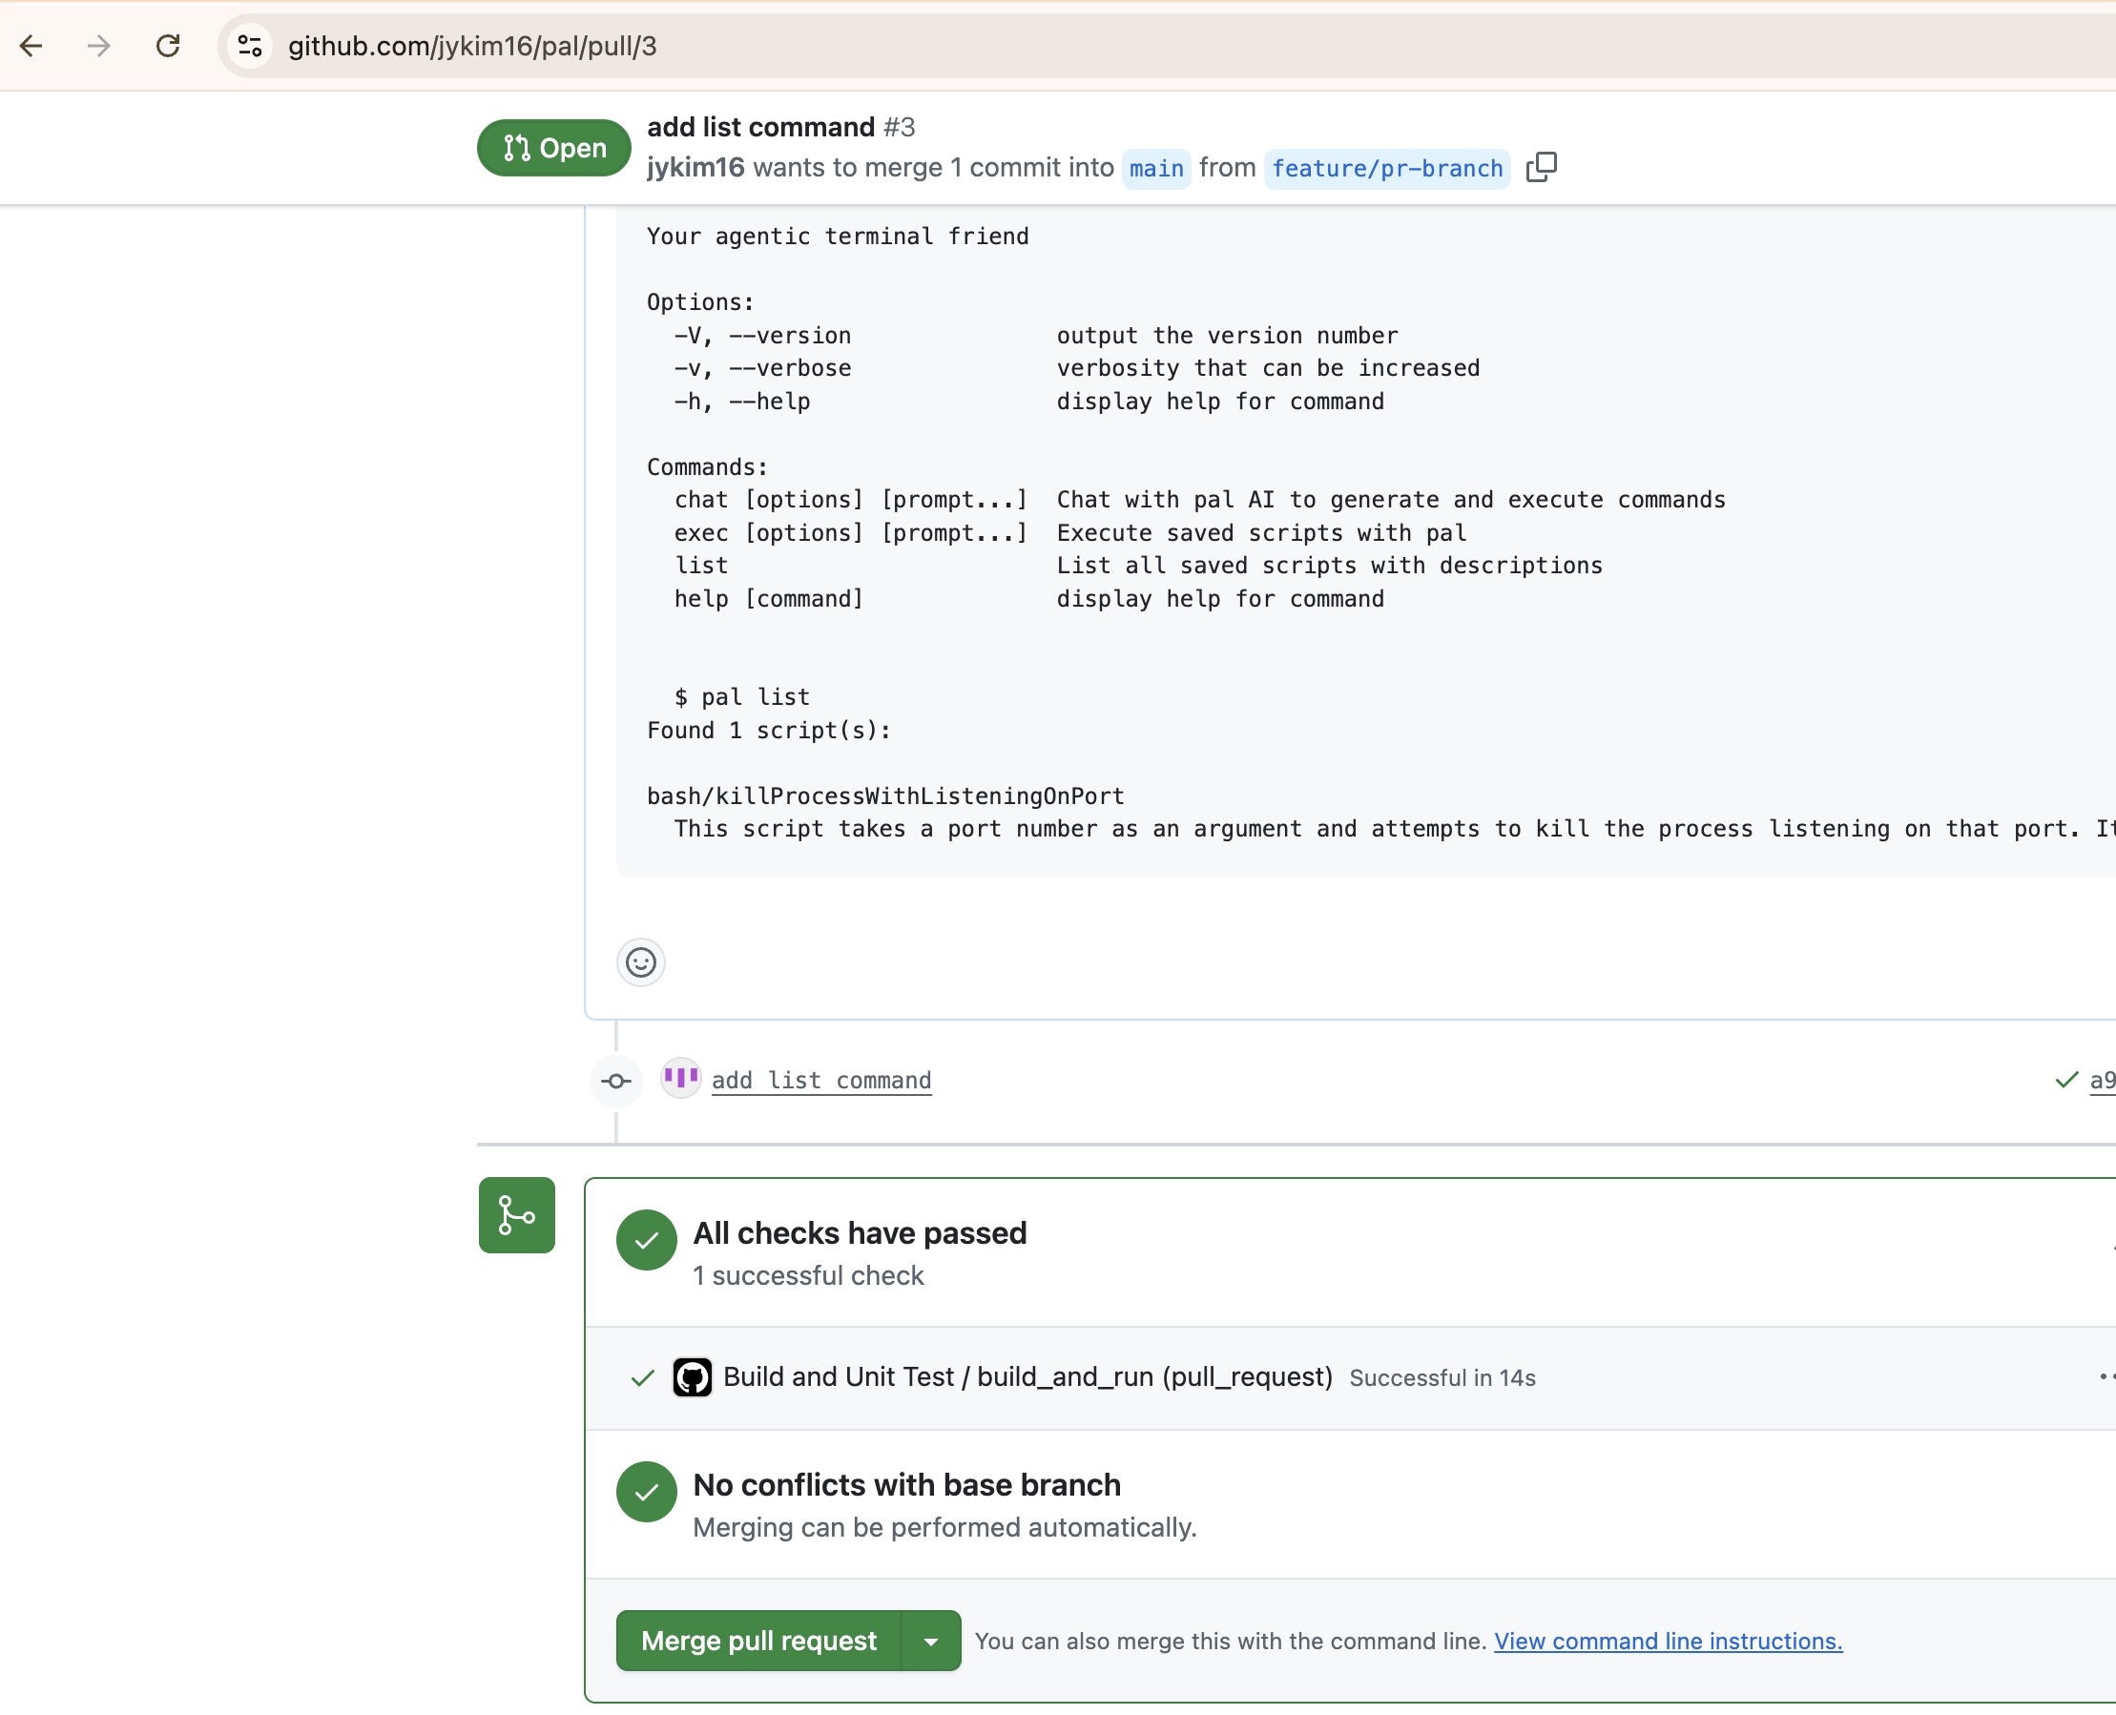Open the add list command commit link

pos(820,1080)
